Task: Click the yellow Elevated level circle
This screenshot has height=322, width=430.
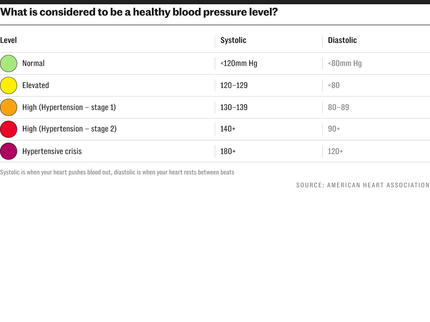Action: point(9,86)
